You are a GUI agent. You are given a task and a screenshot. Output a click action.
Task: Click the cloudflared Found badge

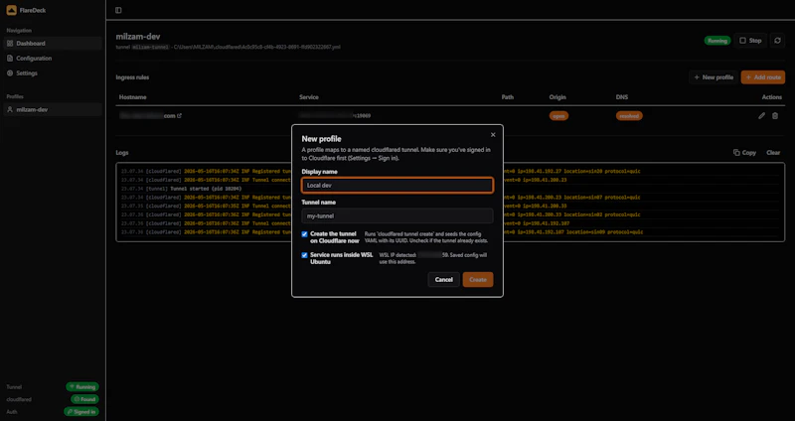click(84, 399)
